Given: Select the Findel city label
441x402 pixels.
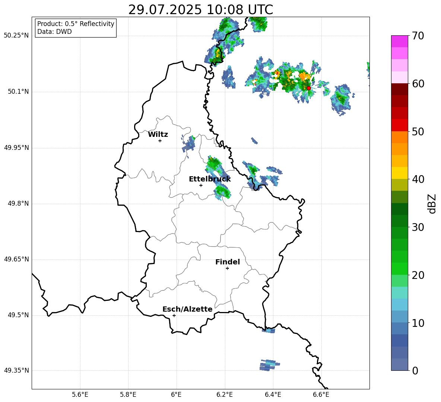Looking at the screenshot, I should coord(228,262).
